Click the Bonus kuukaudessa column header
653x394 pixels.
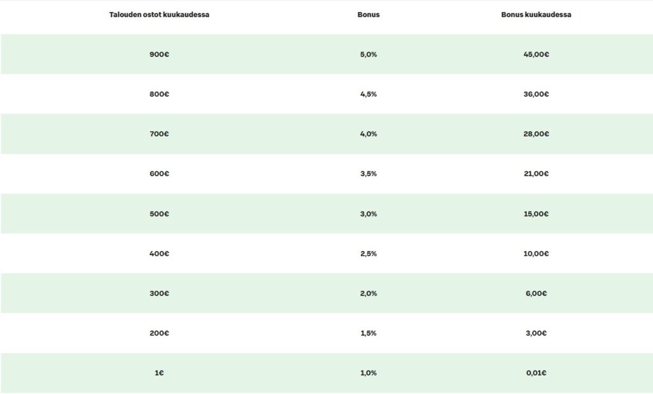pos(536,15)
